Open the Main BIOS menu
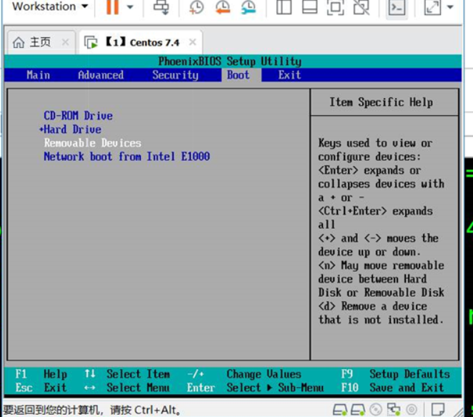Viewport: 473px width, 417px height. (39, 75)
